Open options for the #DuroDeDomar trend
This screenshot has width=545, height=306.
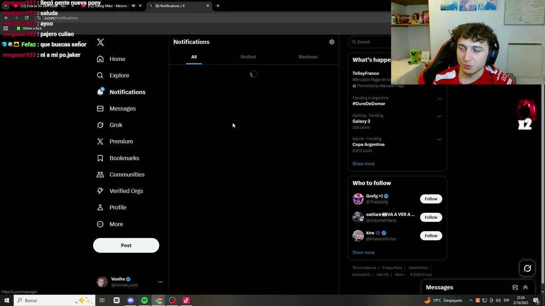439,99
